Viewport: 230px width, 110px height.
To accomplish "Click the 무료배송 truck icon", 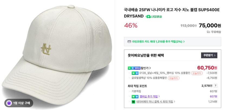I will [x=208, y=32].
